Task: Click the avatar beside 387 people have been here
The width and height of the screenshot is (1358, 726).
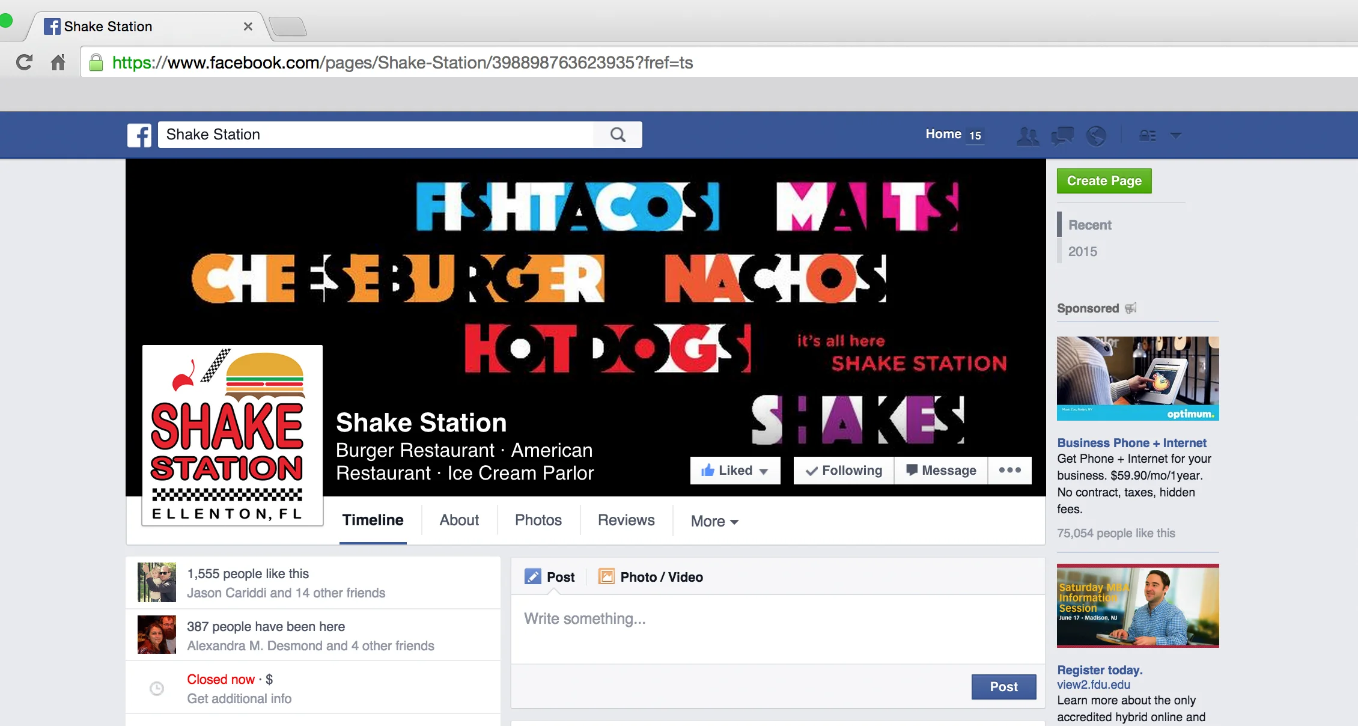Action: click(157, 635)
